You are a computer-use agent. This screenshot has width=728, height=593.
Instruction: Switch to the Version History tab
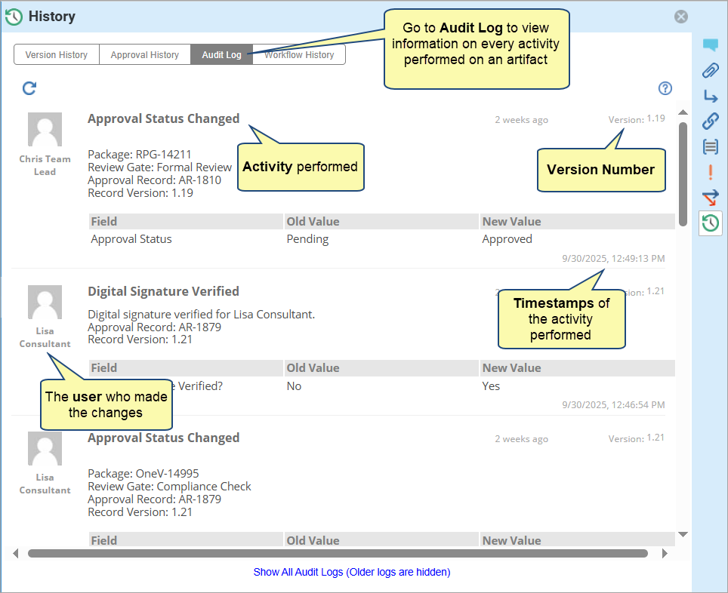coord(57,55)
